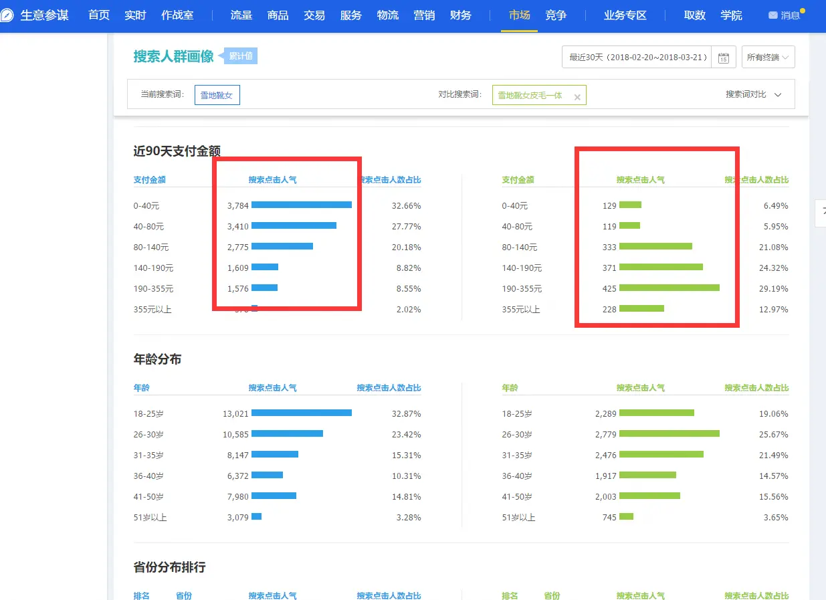
Task: Click the green bar for 26-30岁
Action: pos(669,434)
